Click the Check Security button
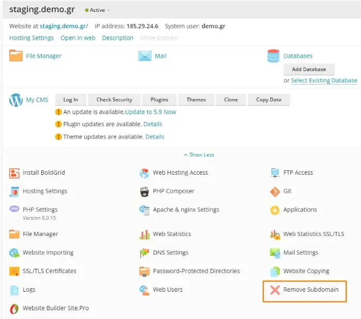361x319 pixels. tap(114, 99)
